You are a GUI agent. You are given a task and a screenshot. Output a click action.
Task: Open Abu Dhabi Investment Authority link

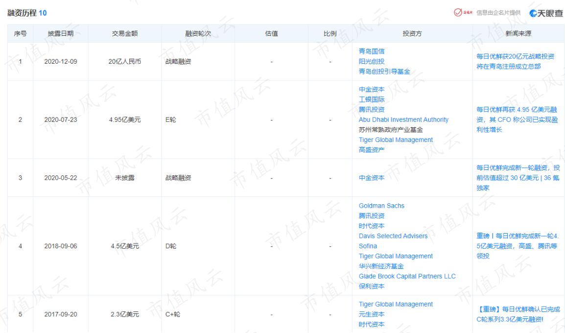403,119
